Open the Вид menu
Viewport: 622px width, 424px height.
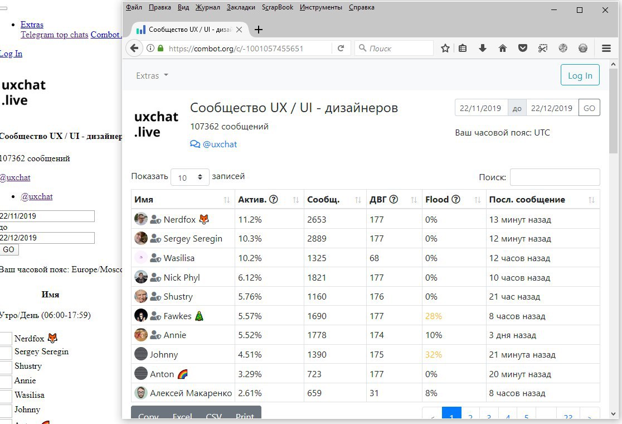coord(183,7)
